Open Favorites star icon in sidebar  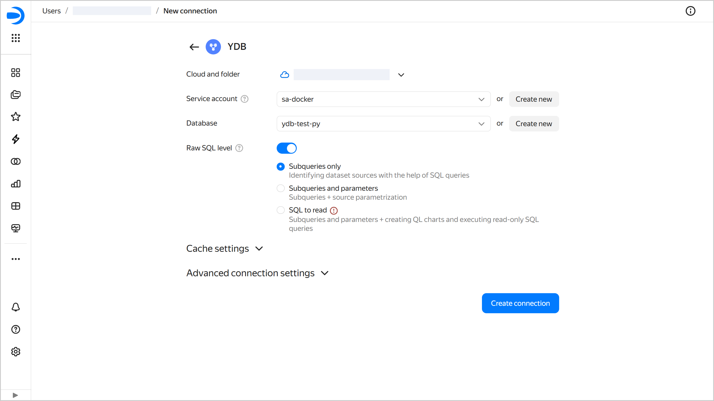(16, 117)
